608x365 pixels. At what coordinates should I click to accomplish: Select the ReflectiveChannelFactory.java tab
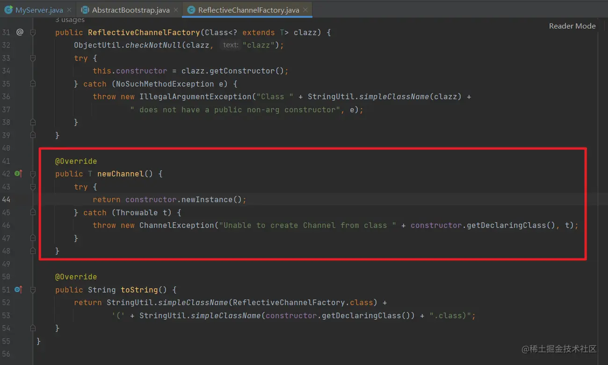(x=247, y=10)
